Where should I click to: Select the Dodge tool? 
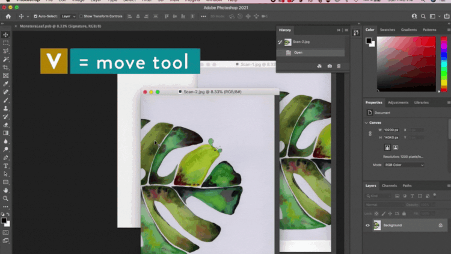5,149
